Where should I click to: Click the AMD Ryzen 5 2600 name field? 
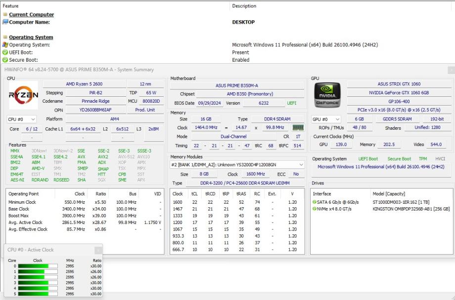84,84
